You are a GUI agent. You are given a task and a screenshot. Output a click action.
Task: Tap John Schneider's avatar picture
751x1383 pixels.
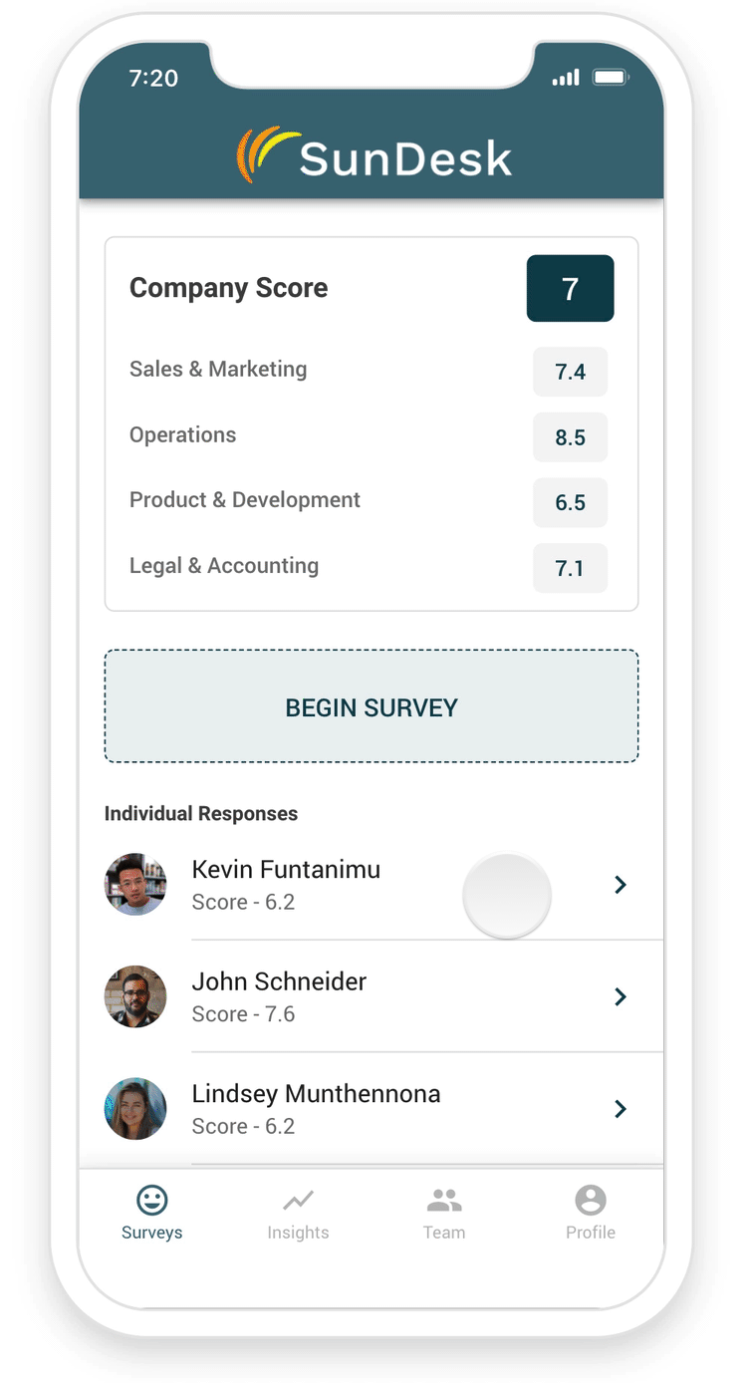135,996
